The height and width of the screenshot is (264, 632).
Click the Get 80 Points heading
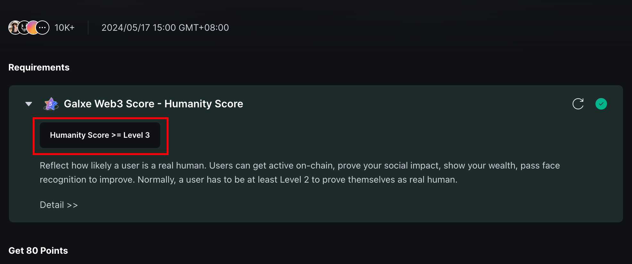(38, 251)
